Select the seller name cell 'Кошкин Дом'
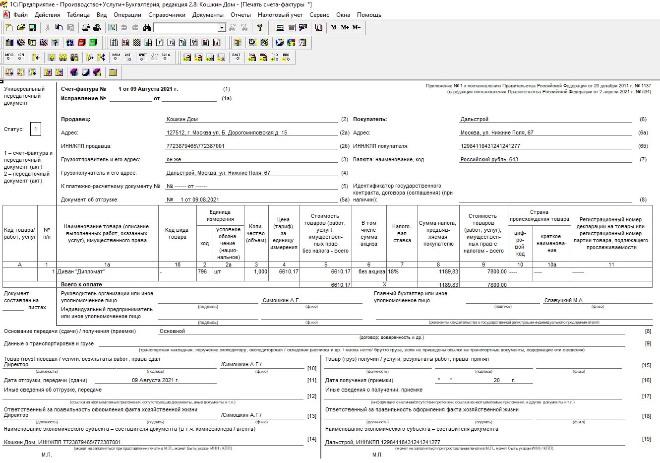This screenshot has width=660, height=463. click(251, 119)
